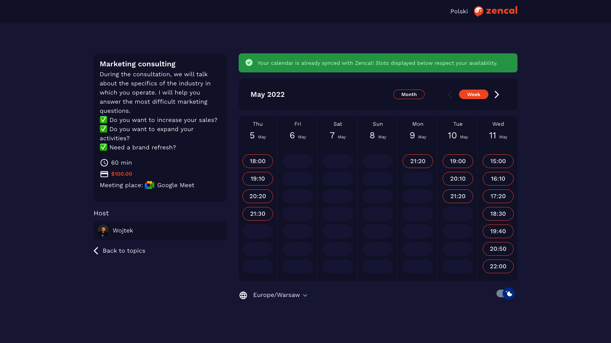
Task: Click the credit card price icon
Action: (104, 174)
